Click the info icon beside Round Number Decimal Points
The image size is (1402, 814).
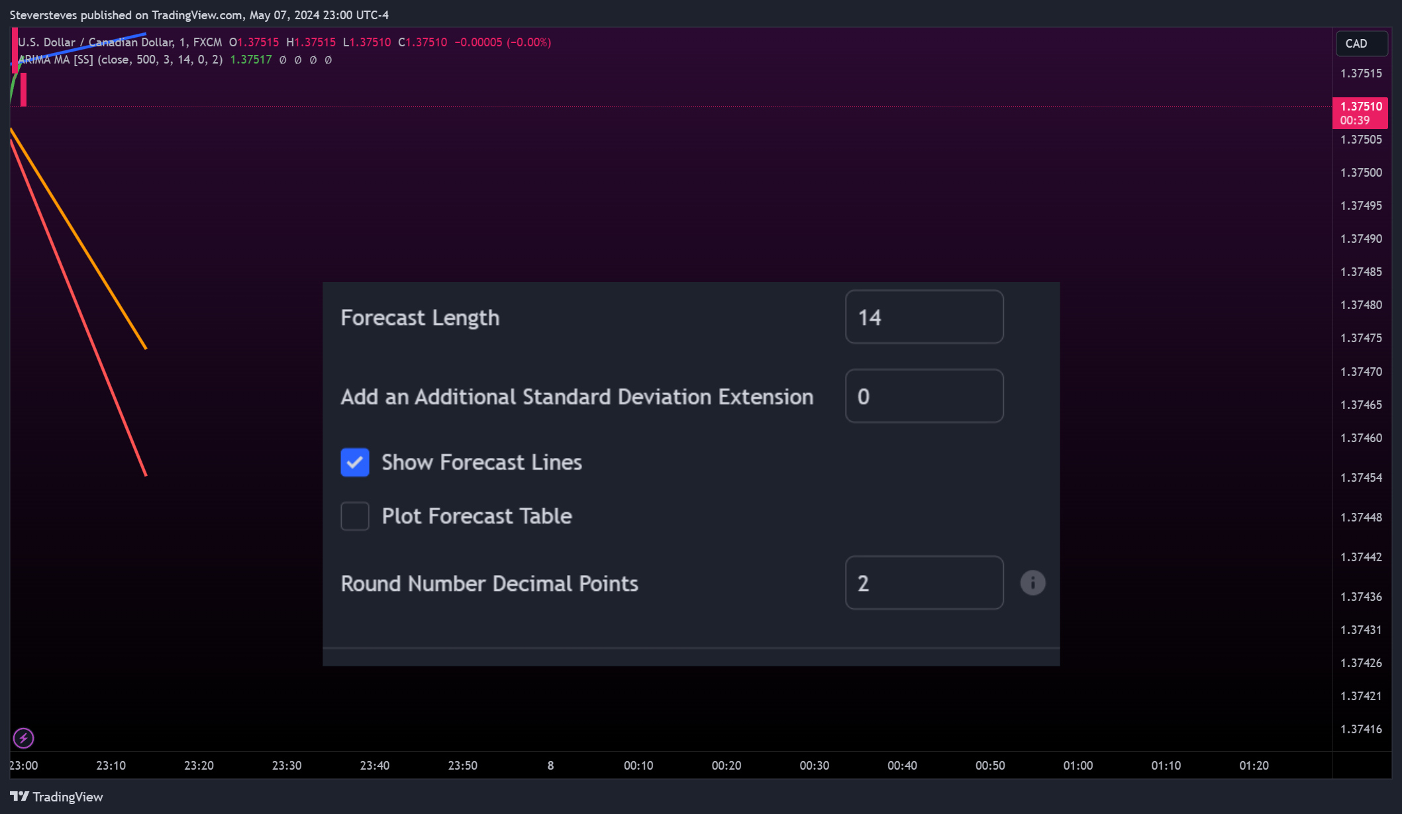pyautogui.click(x=1032, y=583)
